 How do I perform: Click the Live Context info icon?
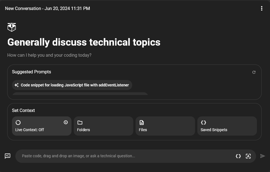pos(66,122)
